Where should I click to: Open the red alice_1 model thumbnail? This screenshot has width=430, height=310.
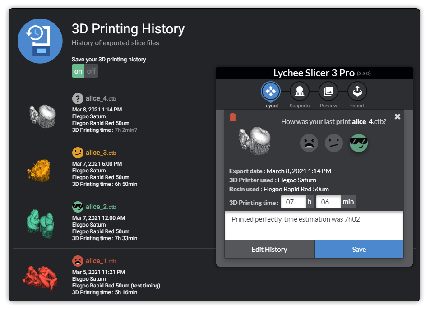[40, 278]
